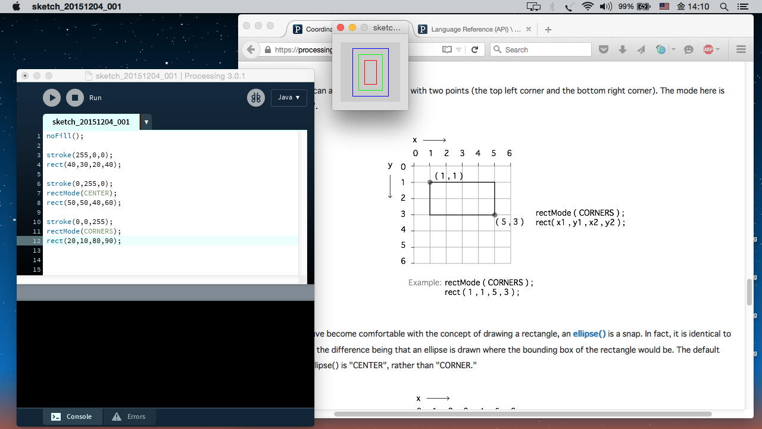This screenshot has height=429, width=762.
Task: Click the menu bar clock showing 14:10
Action: (694, 7)
